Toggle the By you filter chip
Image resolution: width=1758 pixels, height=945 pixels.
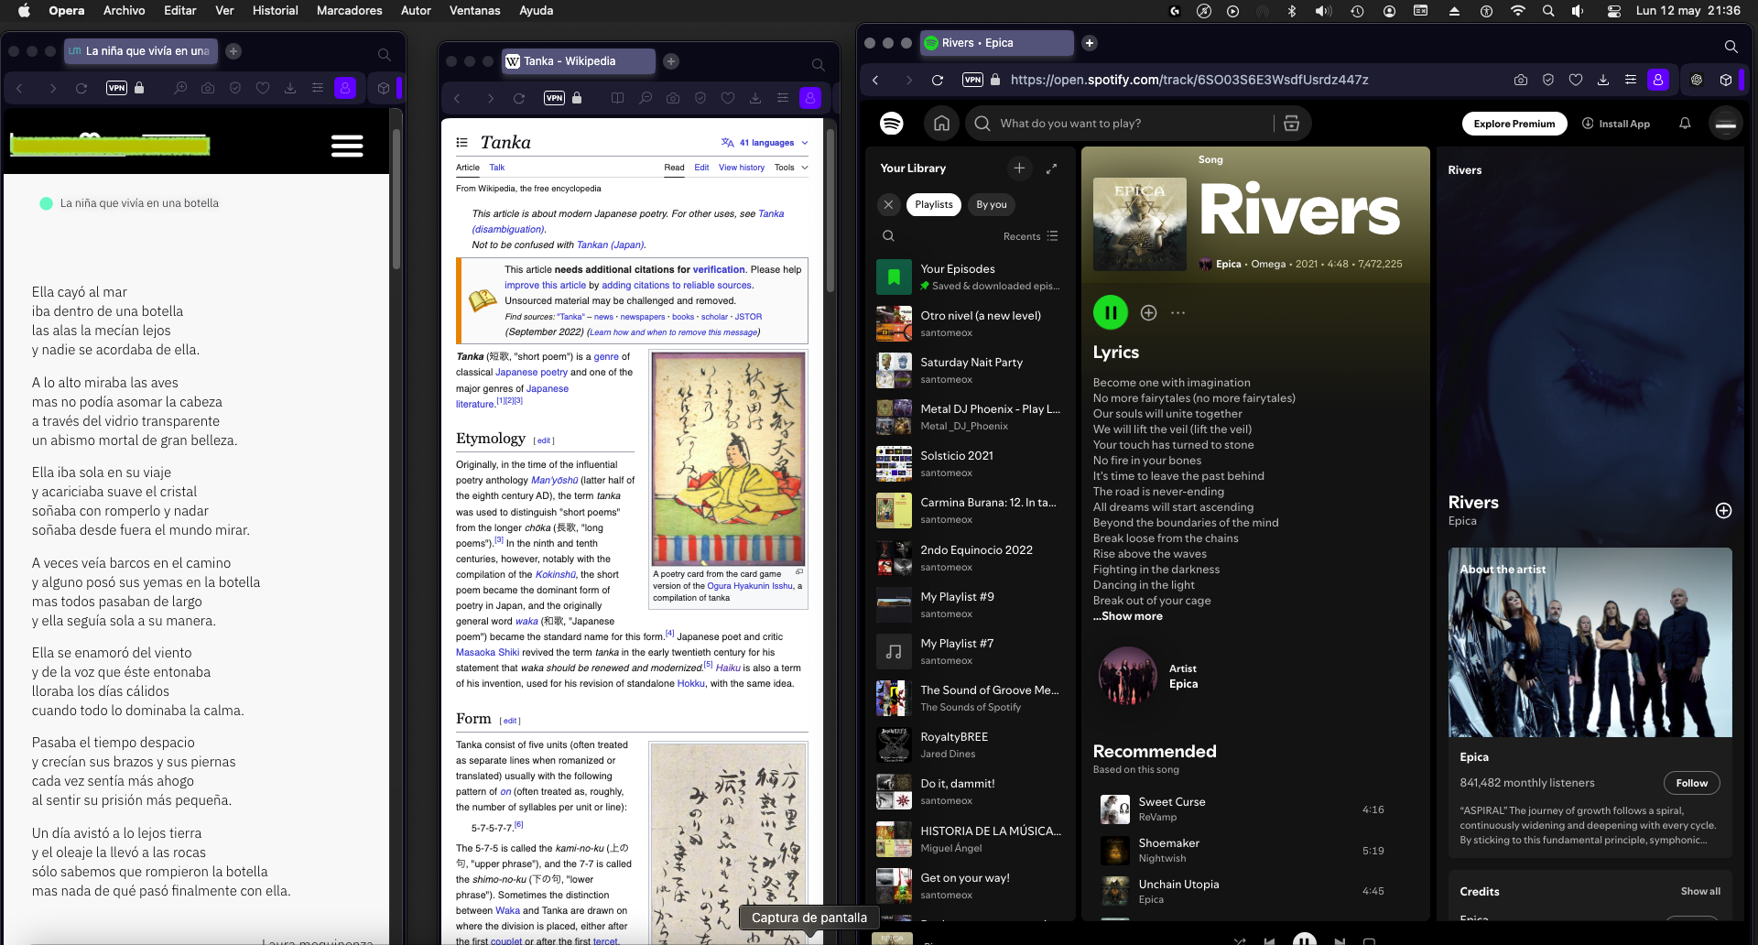(991, 204)
